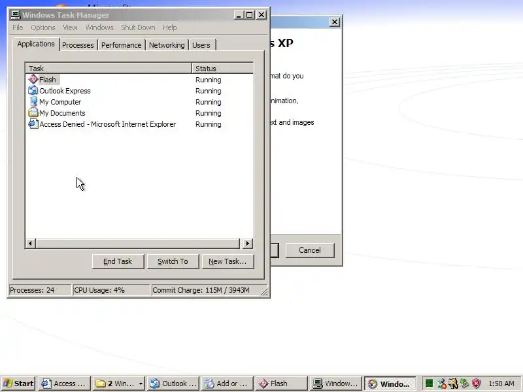Viewport: 523px width, 392px height.
Task: Switch to the Applications tab
Action: coord(36,44)
